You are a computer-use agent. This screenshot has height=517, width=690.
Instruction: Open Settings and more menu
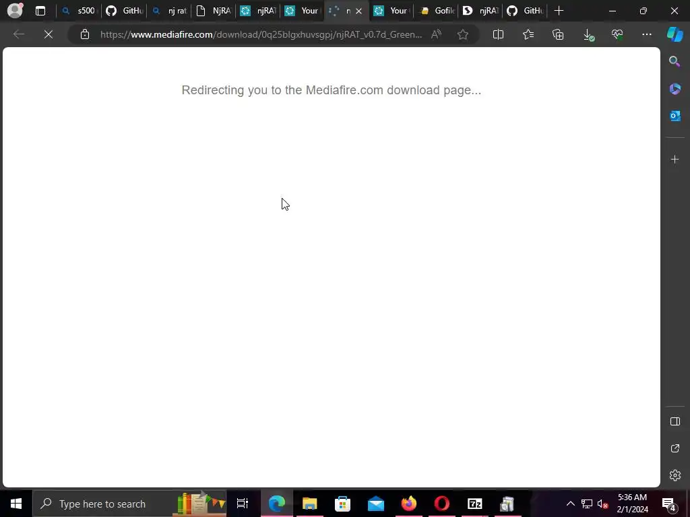(x=647, y=34)
